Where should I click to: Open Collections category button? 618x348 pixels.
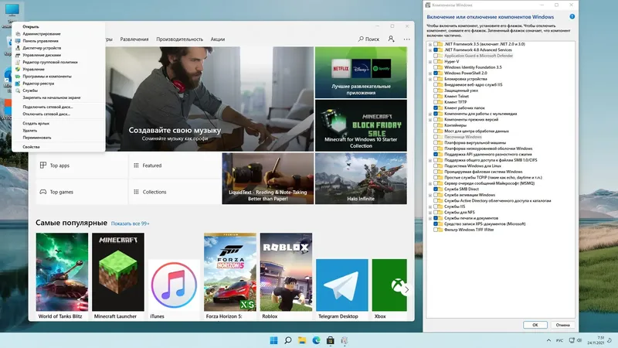pos(175,192)
